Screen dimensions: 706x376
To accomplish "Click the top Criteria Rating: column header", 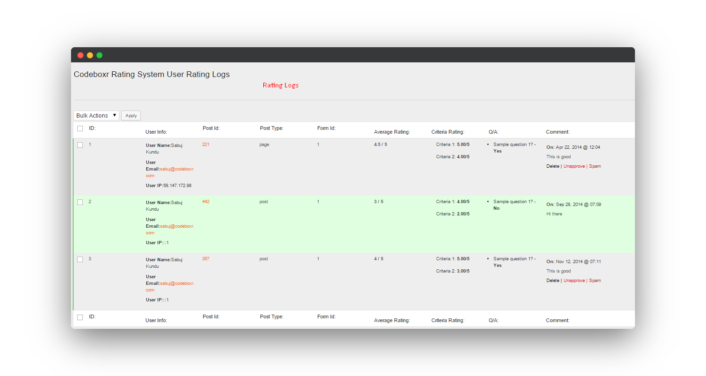I will click(x=448, y=132).
